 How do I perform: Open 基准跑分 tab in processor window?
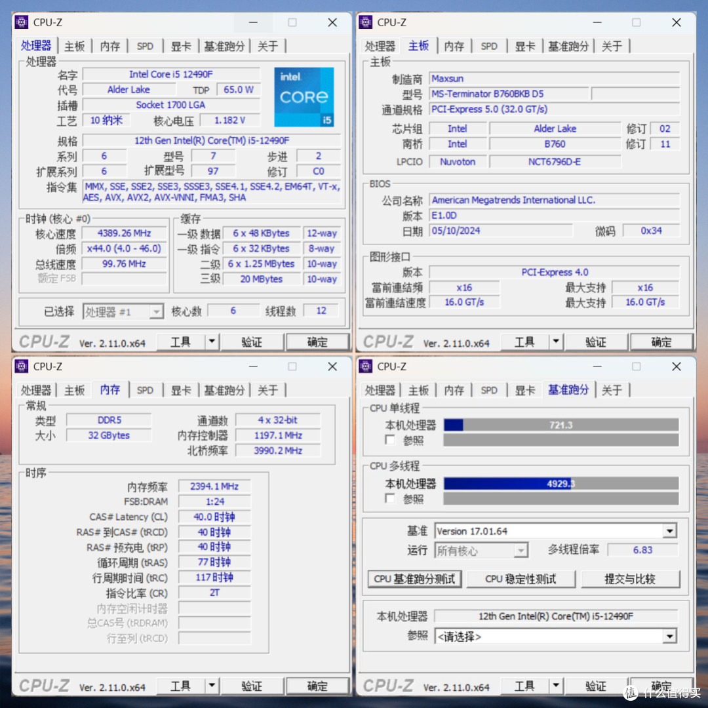(x=224, y=46)
